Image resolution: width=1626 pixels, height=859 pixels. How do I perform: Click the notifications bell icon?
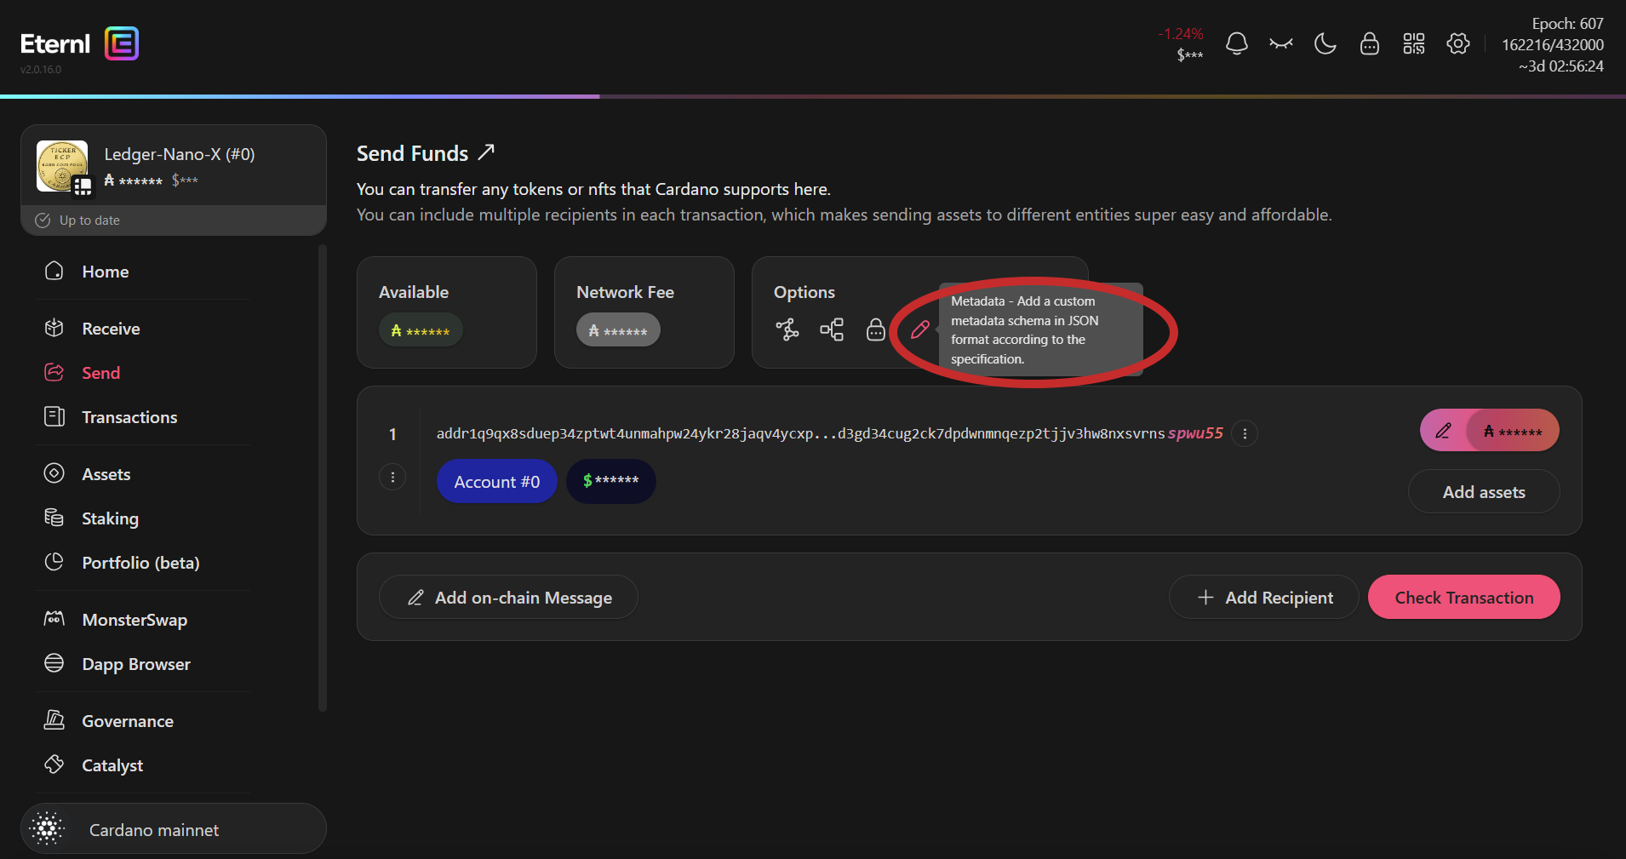coord(1236,43)
